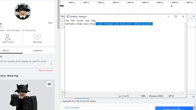Open the Edit menu in Notepad
196x110 pixels.
click(x=73, y=20)
